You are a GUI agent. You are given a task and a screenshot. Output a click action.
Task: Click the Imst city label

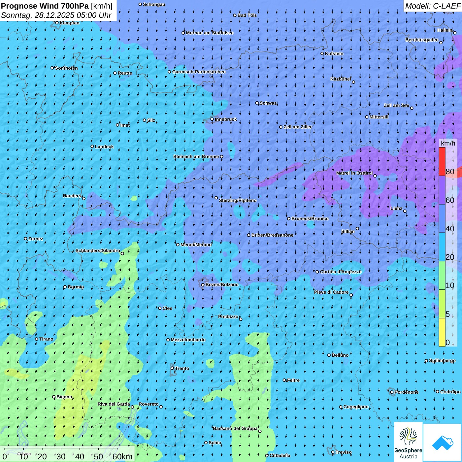click(125, 125)
